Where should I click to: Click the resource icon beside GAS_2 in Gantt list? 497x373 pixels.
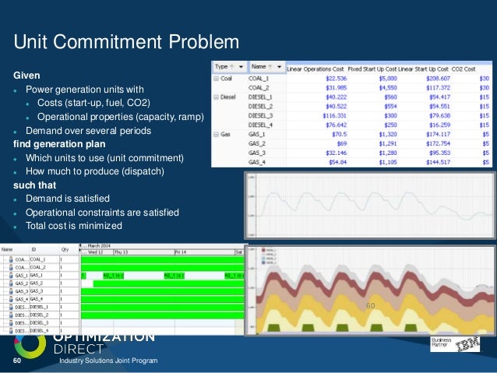[x=11, y=283]
